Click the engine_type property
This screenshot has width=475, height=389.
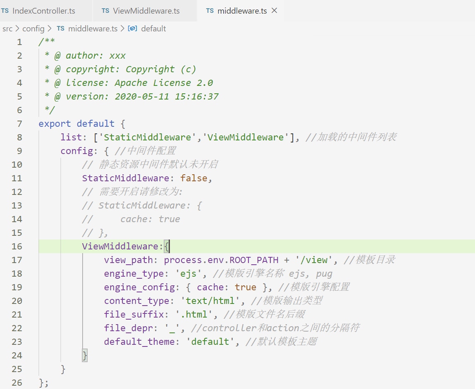coord(134,274)
